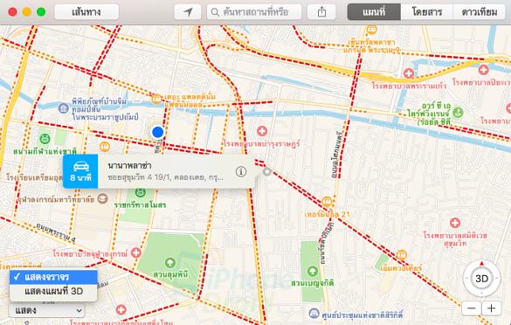Viewport: 511px width, 325px height.
Task: Click the convention center icon for ศูนย์ประชุมแห่งชาติสิริกิติ์
Action: pyautogui.click(x=314, y=314)
